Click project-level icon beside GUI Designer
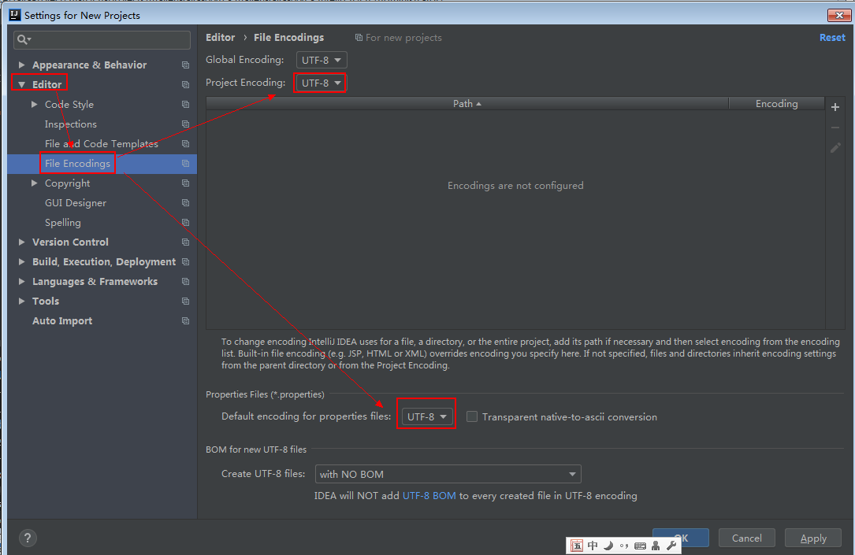 (185, 202)
